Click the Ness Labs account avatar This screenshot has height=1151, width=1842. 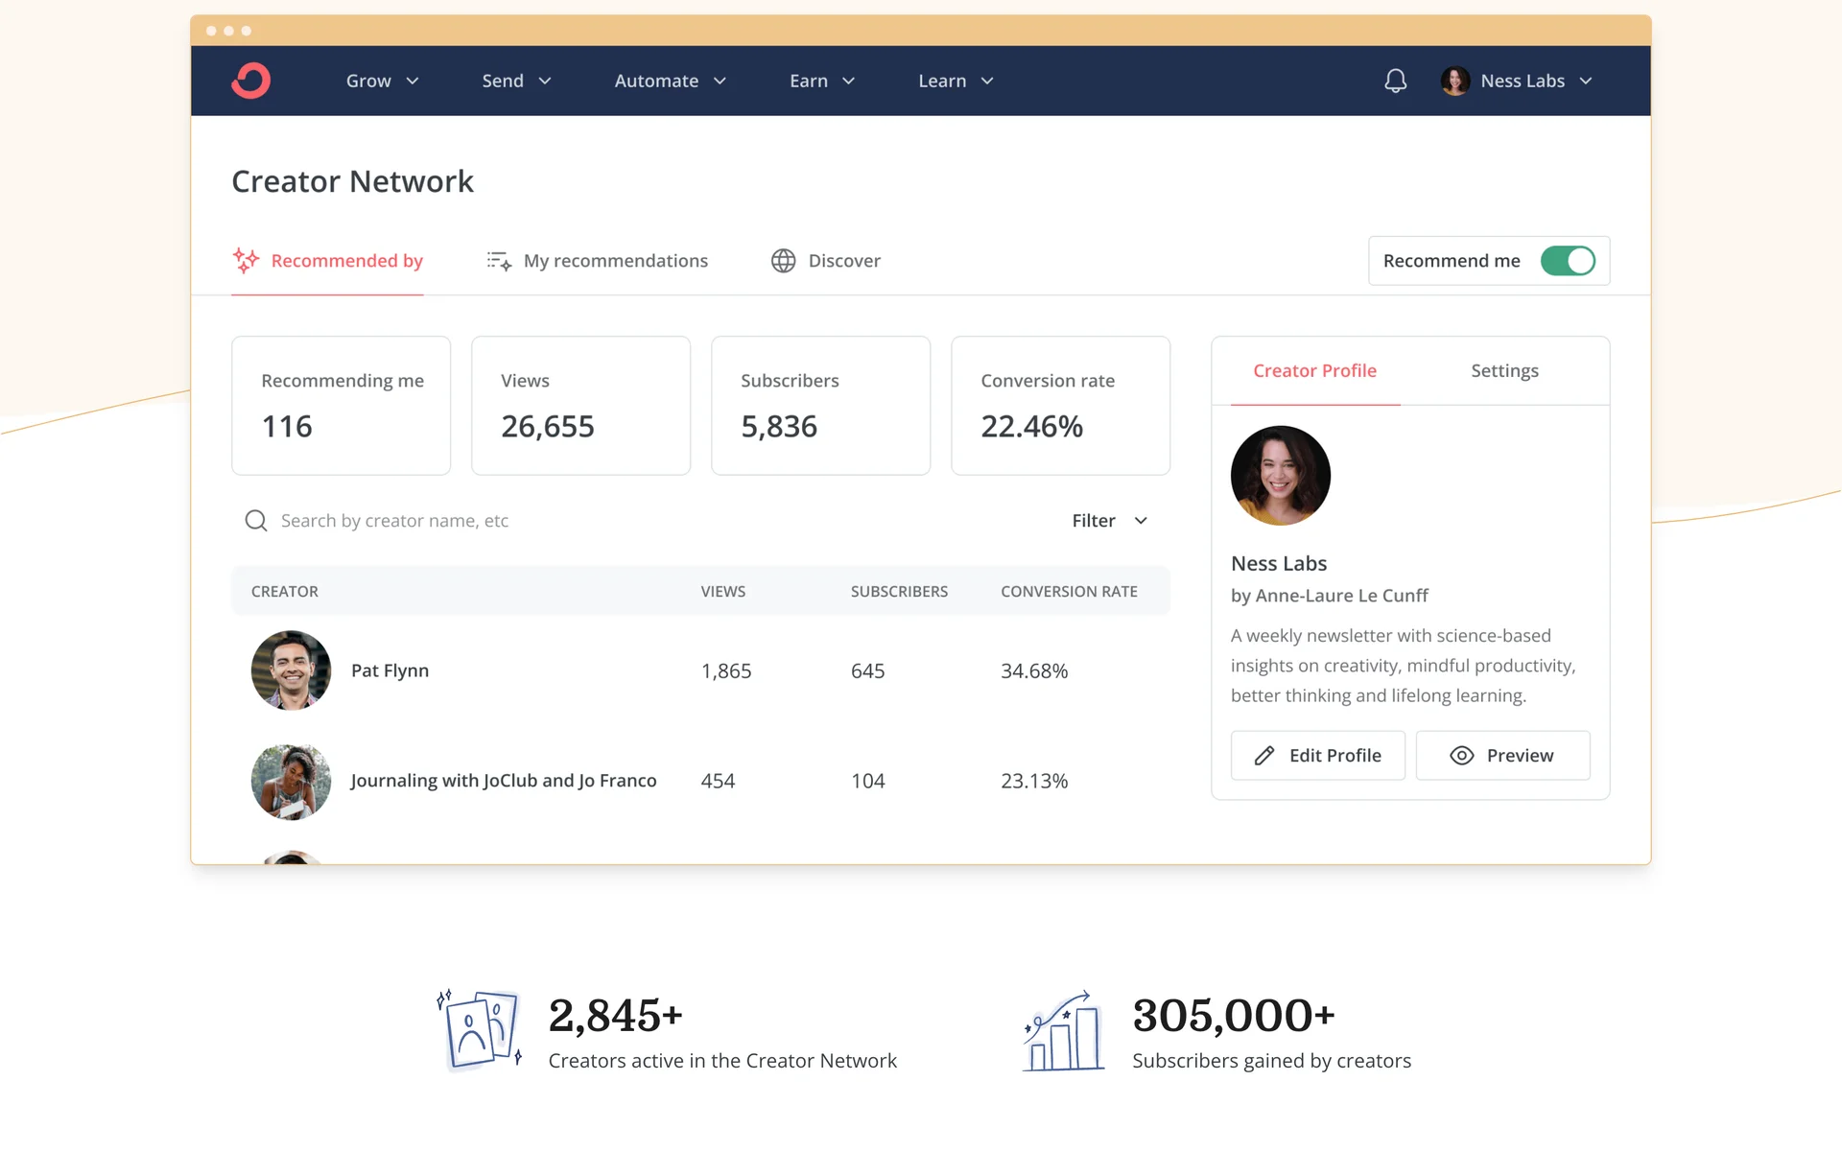pyautogui.click(x=1454, y=81)
